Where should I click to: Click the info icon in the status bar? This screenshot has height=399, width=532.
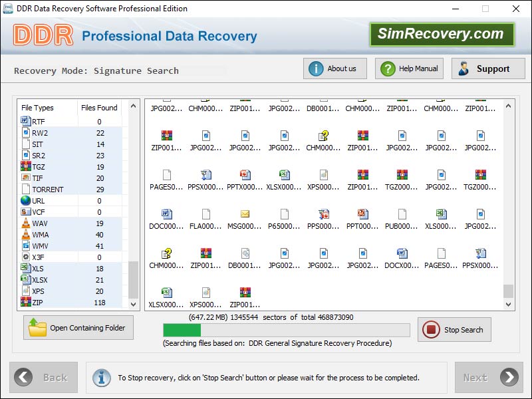(102, 377)
